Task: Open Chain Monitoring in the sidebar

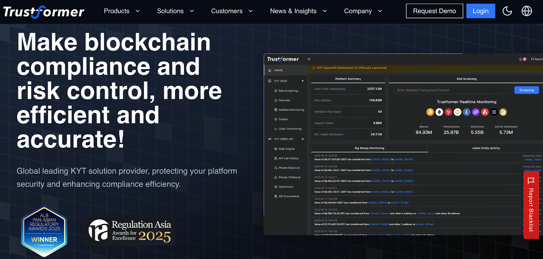Action: click(288, 129)
